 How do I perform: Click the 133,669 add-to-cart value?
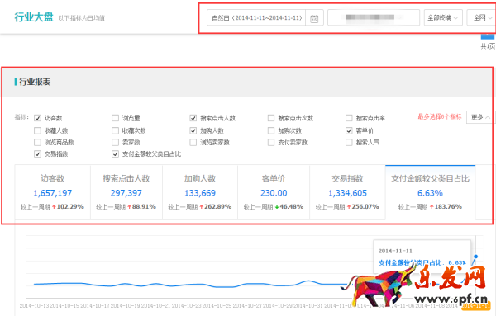pyautogui.click(x=200, y=193)
